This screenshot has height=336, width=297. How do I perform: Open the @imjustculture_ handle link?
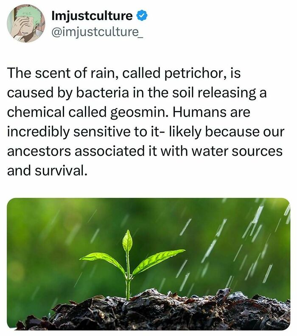pos(97,32)
